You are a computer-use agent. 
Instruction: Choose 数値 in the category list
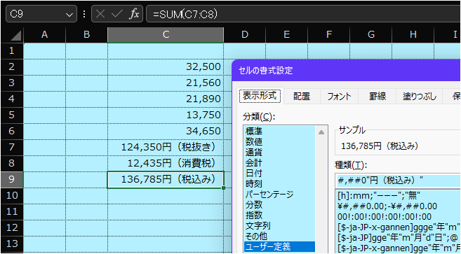pyautogui.click(x=279, y=141)
